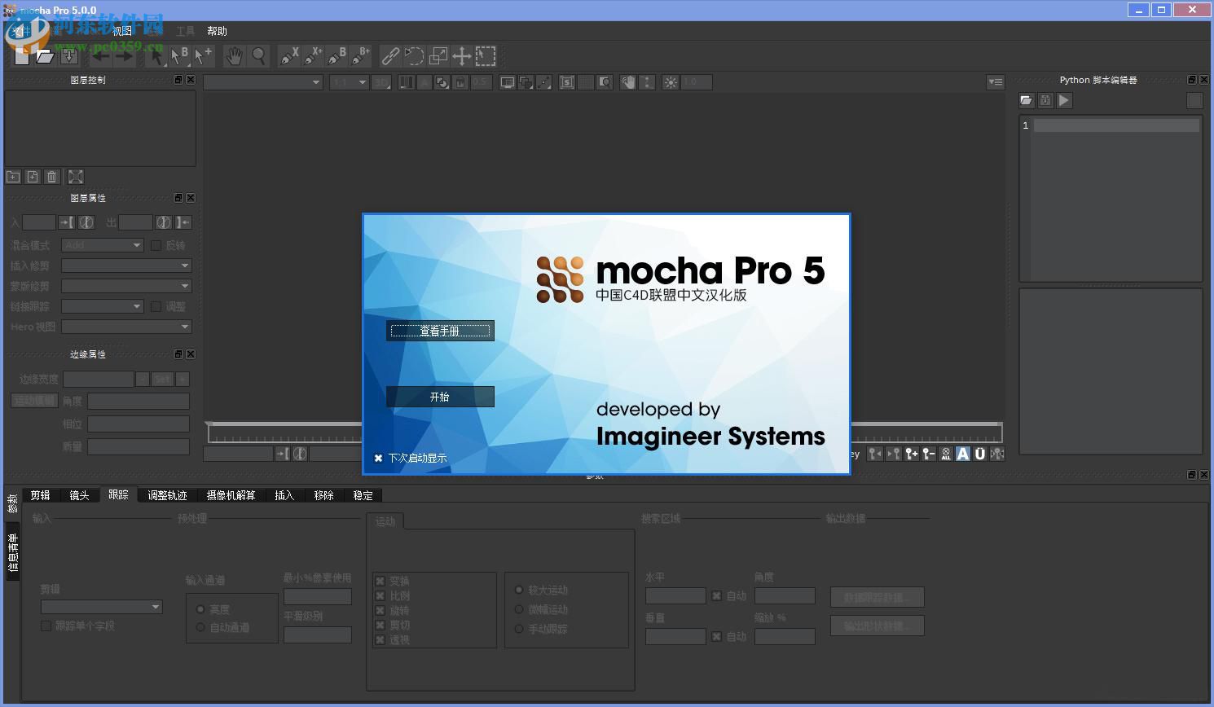Click inside the 角度 input field
This screenshot has height=707, width=1214.
784,595
